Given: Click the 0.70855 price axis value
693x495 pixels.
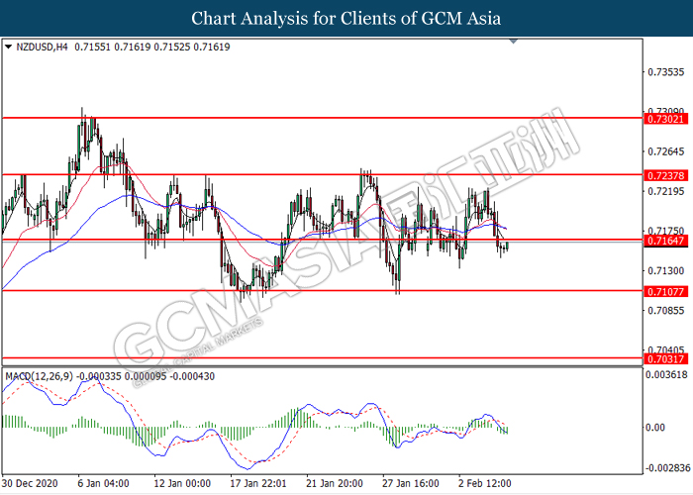Looking at the screenshot, I should point(665,311).
